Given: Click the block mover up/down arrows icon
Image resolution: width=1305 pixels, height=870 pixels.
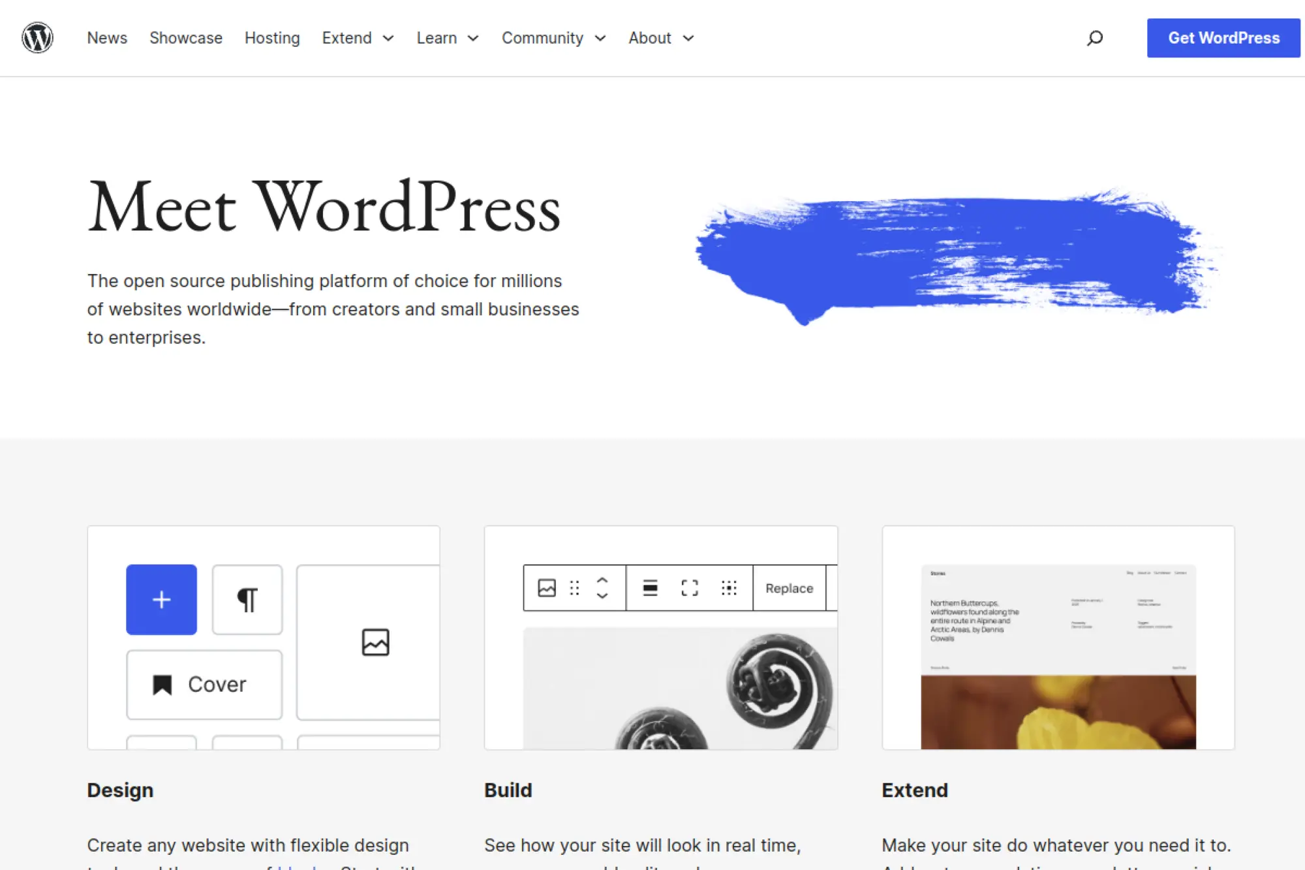Looking at the screenshot, I should (602, 588).
